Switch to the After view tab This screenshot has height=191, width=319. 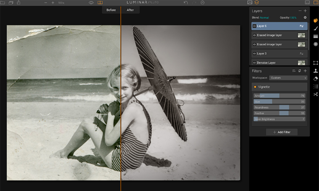(x=130, y=10)
